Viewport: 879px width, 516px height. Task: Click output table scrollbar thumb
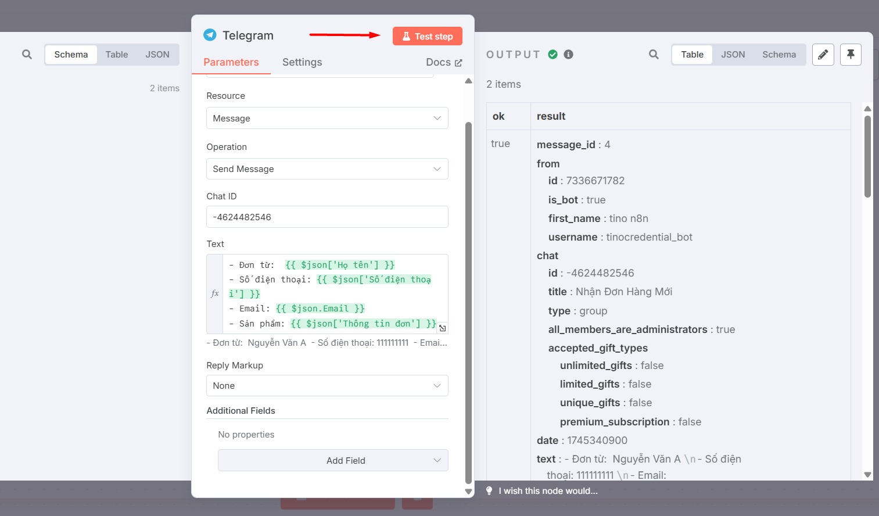coord(867,157)
